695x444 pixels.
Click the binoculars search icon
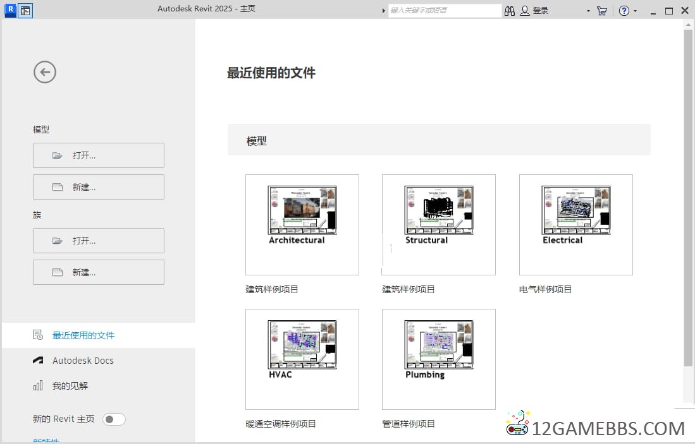(510, 11)
